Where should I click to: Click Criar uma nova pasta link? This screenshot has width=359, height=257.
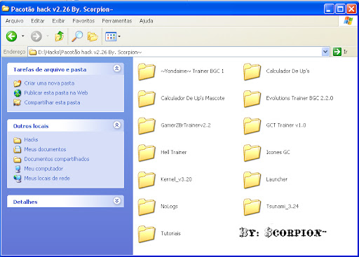pos(49,83)
